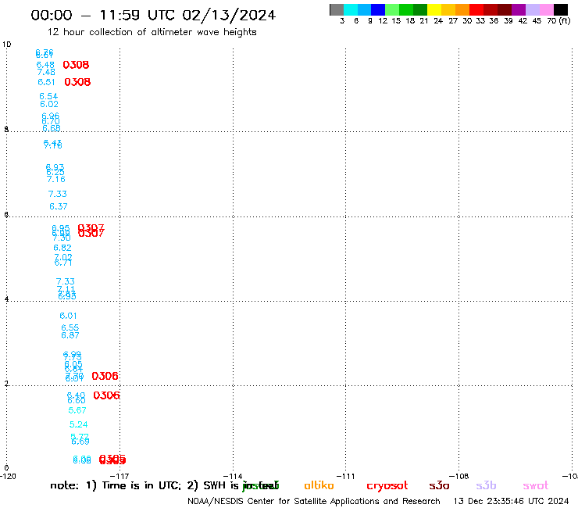Click the 7.48 wave height reading
Image resolution: width=578 pixels, height=508 pixels.
[x=46, y=72]
